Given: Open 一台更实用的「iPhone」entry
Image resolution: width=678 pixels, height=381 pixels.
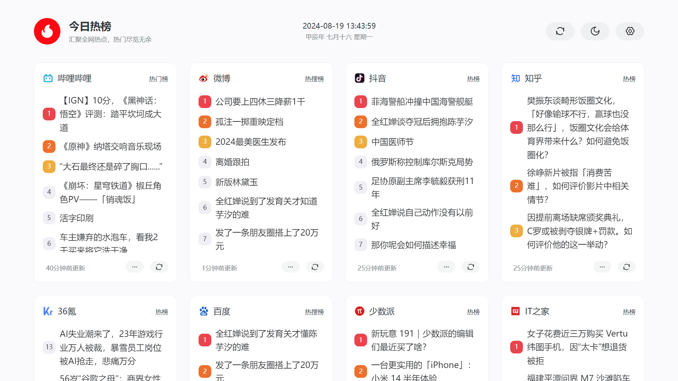Looking at the screenshot, I should 421,371.
